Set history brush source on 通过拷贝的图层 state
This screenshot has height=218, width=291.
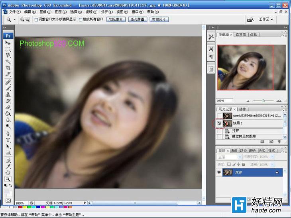tap(219, 137)
